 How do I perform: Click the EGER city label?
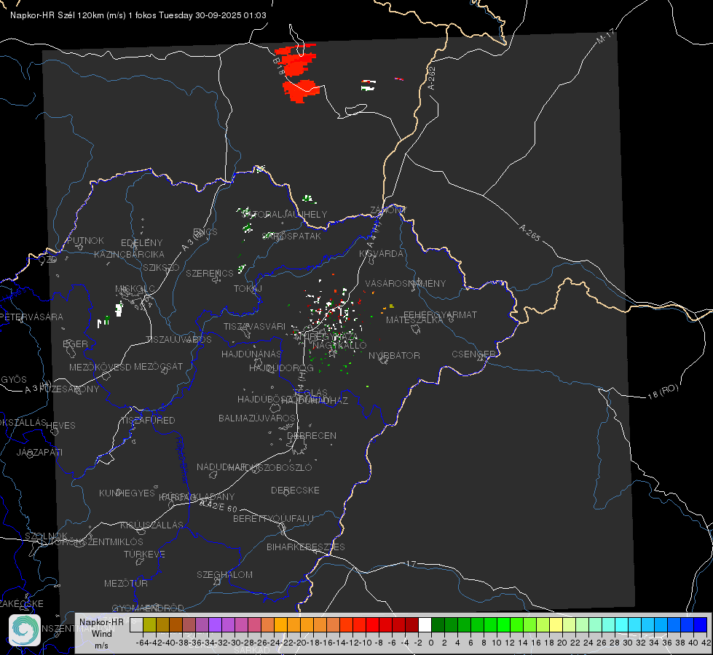pyautogui.click(x=75, y=344)
